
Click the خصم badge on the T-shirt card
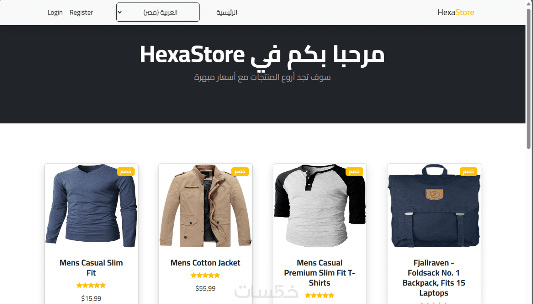pos(354,171)
